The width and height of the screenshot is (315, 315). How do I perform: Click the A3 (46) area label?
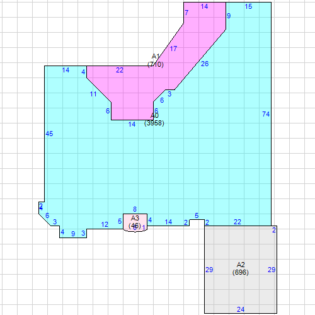(135, 222)
